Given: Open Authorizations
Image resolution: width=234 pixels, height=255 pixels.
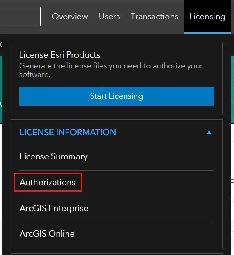Looking at the screenshot, I should point(48,182).
